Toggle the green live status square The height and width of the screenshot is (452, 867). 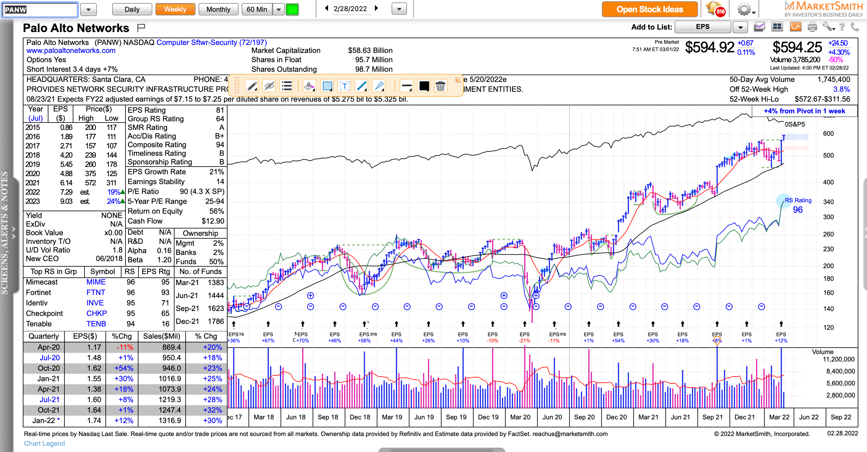coord(292,10)
